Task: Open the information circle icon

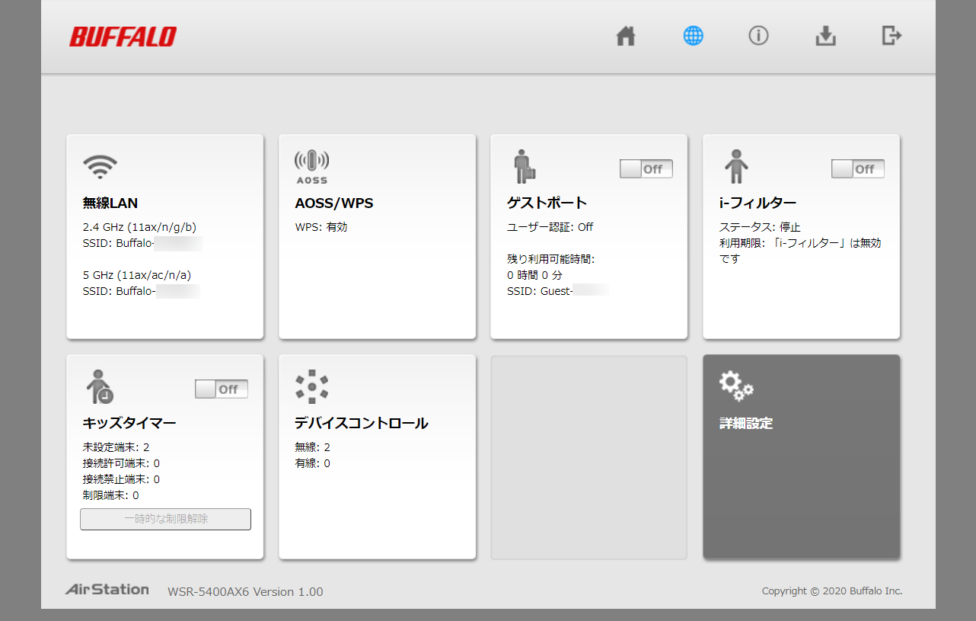Action: [x=758, y=36]
